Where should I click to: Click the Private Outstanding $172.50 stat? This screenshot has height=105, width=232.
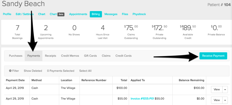[159, 32]
